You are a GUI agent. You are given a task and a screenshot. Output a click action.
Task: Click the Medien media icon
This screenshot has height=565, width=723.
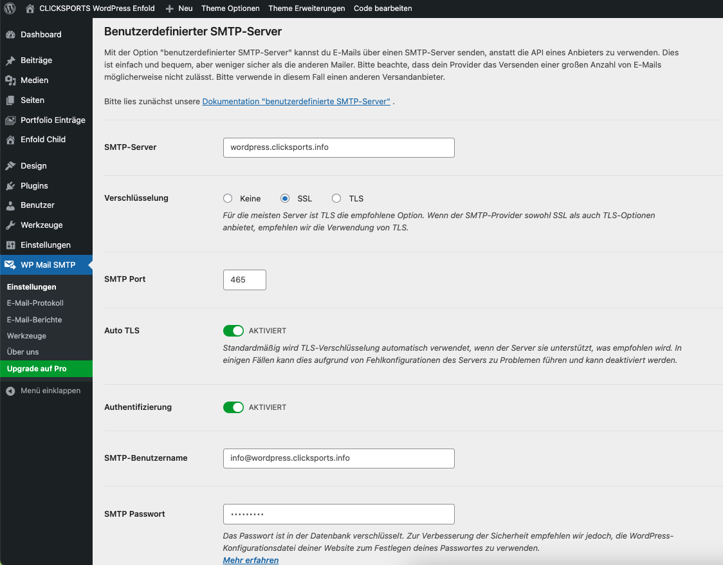coord(10,80)
